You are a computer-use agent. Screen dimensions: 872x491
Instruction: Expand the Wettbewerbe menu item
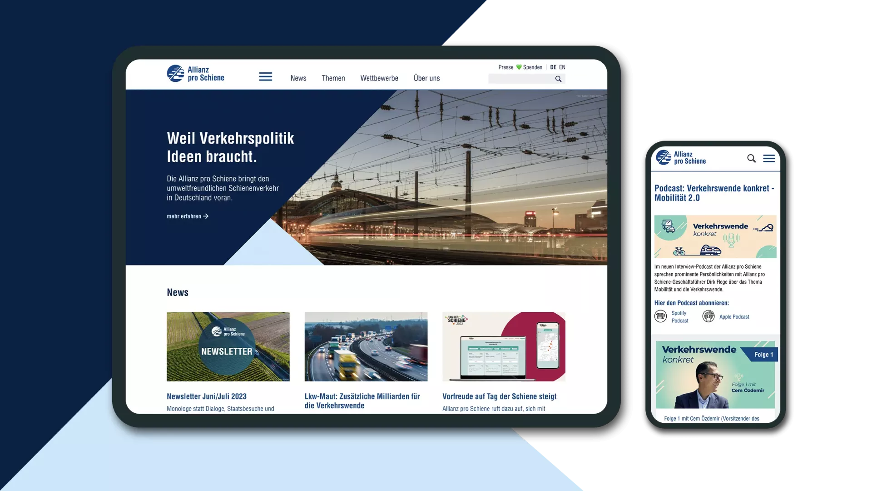(379, 78)
